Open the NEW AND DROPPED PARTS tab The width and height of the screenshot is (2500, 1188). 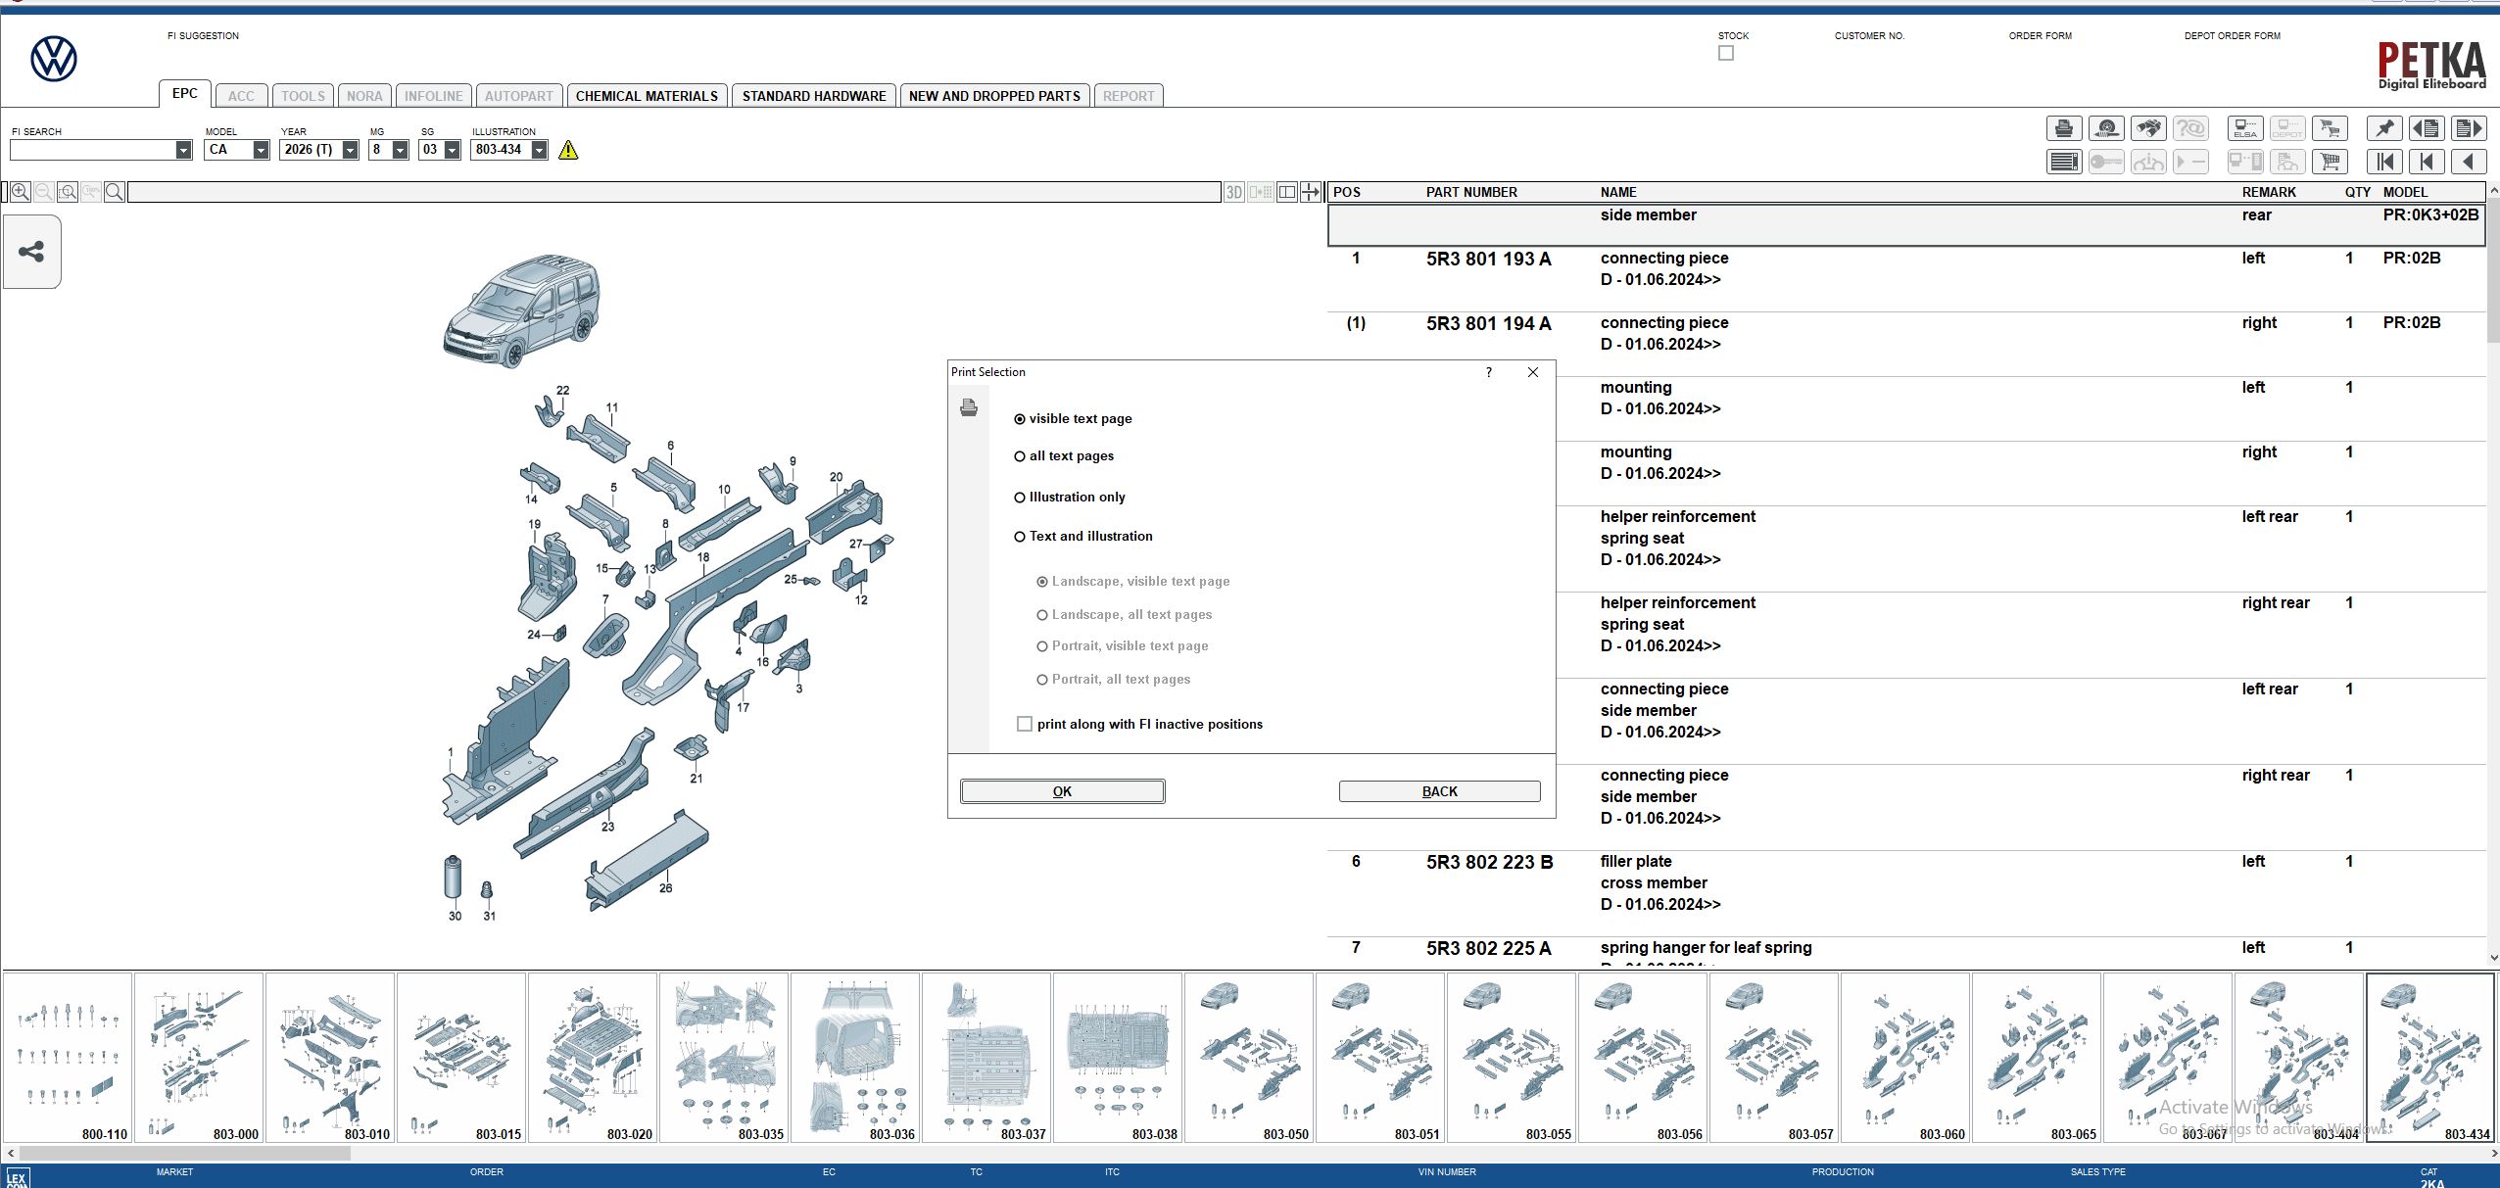(993, 96)
